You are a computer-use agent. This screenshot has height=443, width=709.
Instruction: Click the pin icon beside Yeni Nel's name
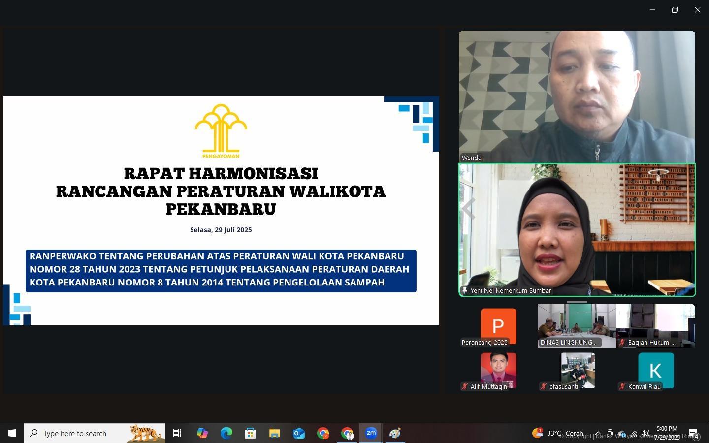point(464,290)
